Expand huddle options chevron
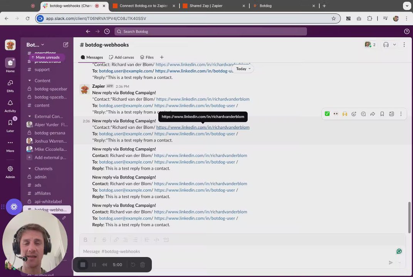The image size is (413, 277). pyautogui.click(x=394, y=45)
